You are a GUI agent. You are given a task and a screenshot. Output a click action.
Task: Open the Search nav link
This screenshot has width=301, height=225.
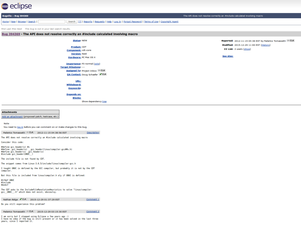pyautogui.click(x=32, y=21)
